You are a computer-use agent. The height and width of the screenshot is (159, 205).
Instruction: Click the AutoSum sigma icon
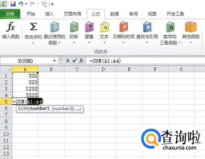(33, 27)
